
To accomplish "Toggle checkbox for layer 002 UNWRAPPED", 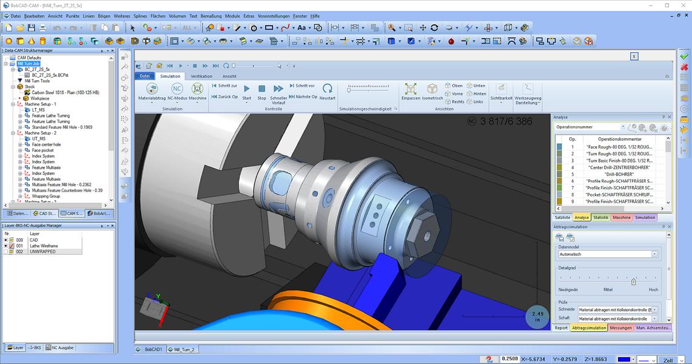I will (5, 252).
